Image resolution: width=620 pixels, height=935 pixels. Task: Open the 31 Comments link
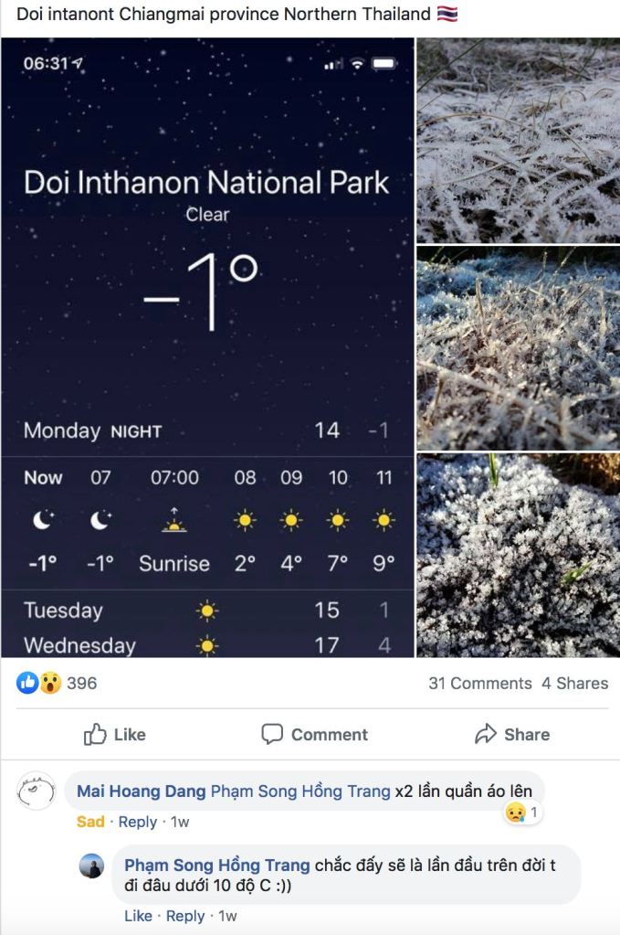pyautogui.click(x=479, y=683)
